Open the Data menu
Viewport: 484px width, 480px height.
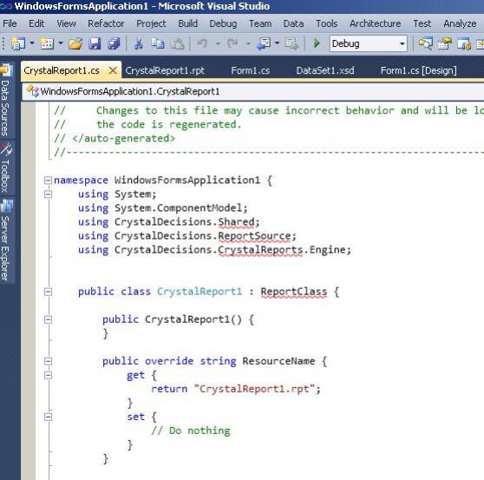point(293,23)
